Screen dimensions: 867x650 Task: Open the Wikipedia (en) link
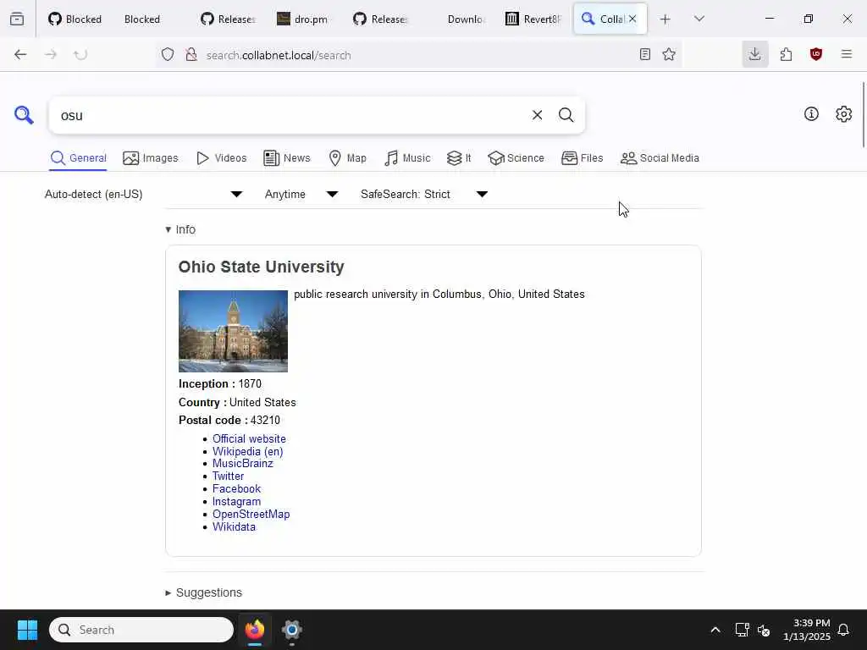point(248,452)
